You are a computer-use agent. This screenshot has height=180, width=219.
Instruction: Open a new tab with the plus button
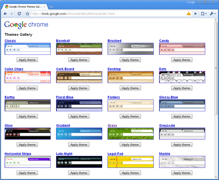pyautogui.click(x=51, y=7)
